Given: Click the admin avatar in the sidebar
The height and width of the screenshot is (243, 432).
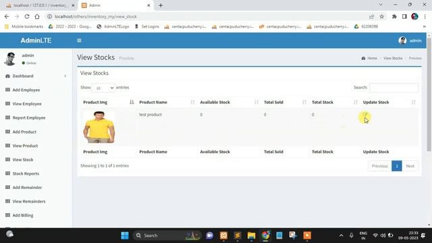Looking at the screenshot, I should [10, 59].
